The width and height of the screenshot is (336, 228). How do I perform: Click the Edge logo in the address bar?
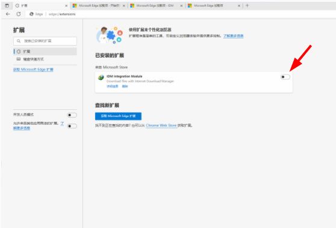pyautogui.click(x=31, y=14)
